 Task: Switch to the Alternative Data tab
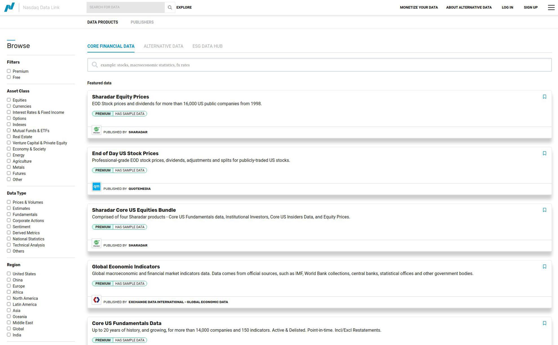[163, 46]
